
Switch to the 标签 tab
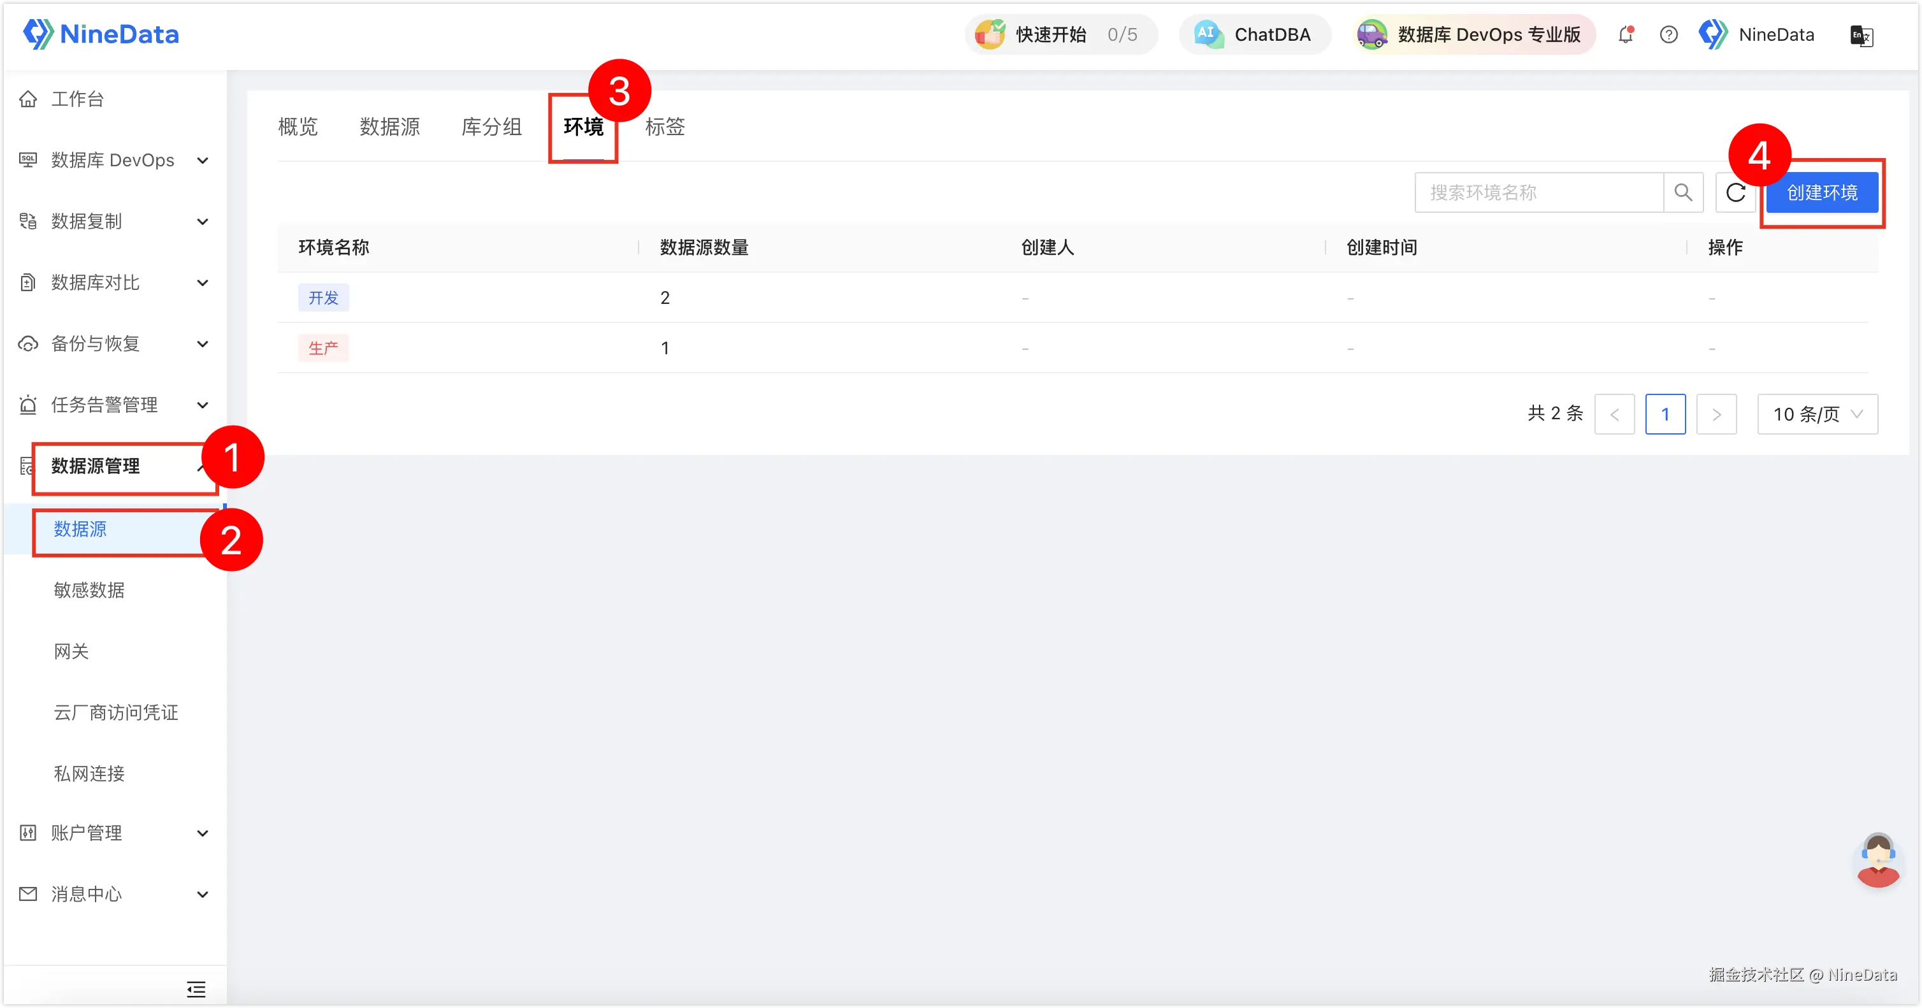(665, 127)
